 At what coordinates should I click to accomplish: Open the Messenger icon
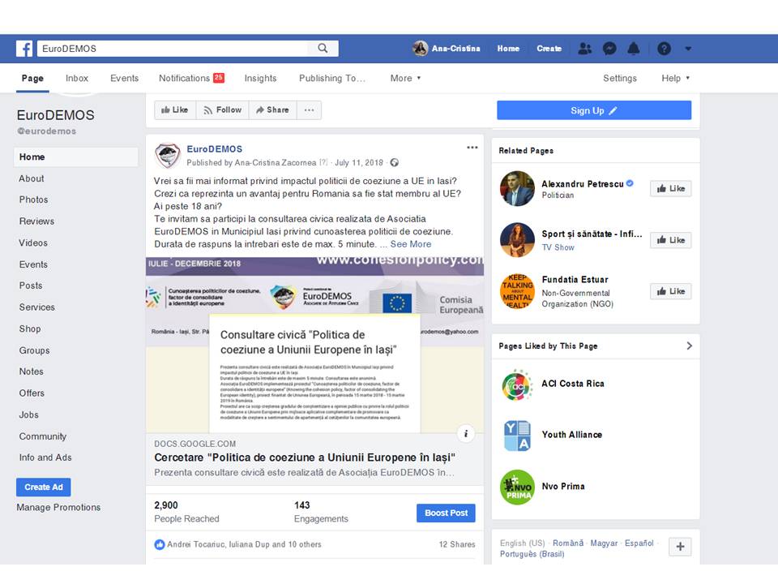click(609, 49)
